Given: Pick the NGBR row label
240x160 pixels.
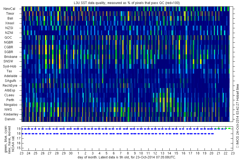Looking at the screenshot, I should pos(9,42).
